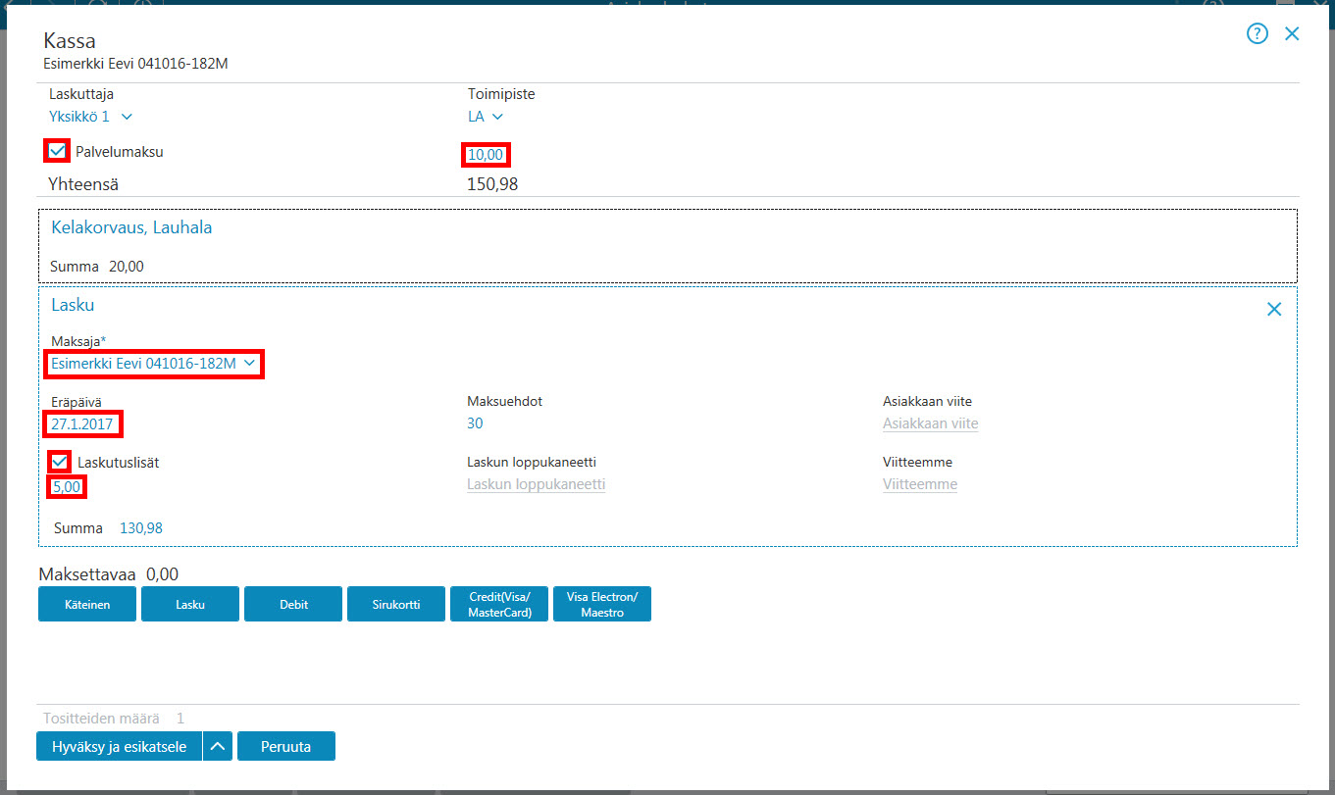The image size is (1335, 795).
Task: Open the Laskuttaja Yksikkö 1 dropdown
Action: click(90, 117)
